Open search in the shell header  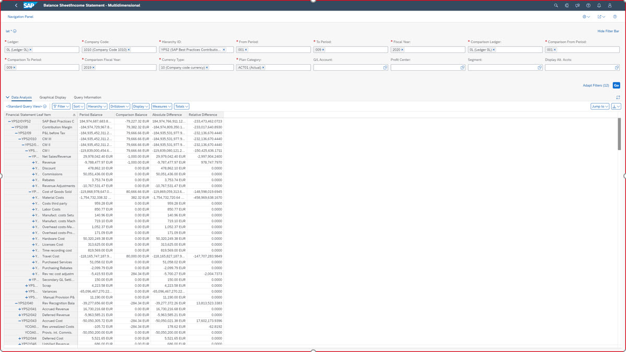click(x=556, y=5)
